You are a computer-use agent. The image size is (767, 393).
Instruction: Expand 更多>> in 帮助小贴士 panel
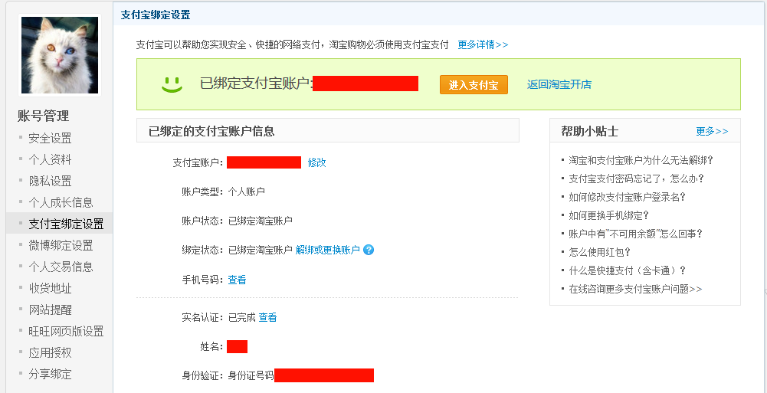click(711, 132)
